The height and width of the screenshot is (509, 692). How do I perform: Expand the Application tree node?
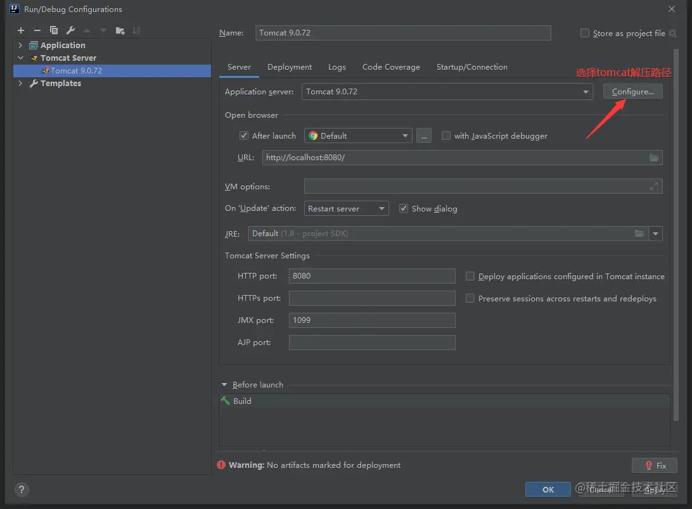click(x=20, y=45)
